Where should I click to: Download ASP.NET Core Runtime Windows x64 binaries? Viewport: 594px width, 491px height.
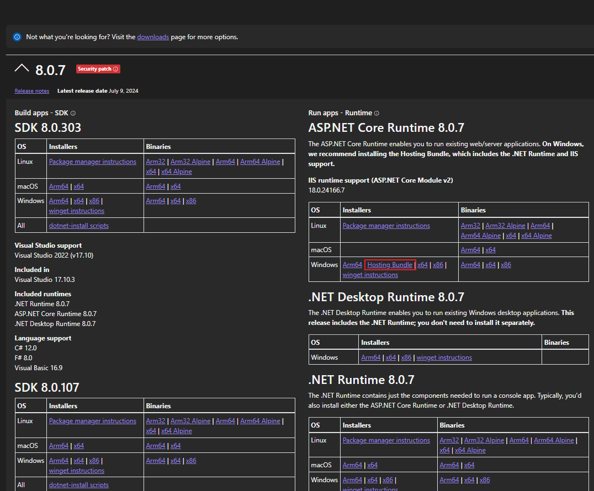(491, 265)
